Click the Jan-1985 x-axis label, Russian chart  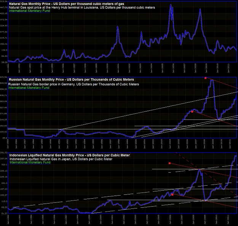(8, 144)
